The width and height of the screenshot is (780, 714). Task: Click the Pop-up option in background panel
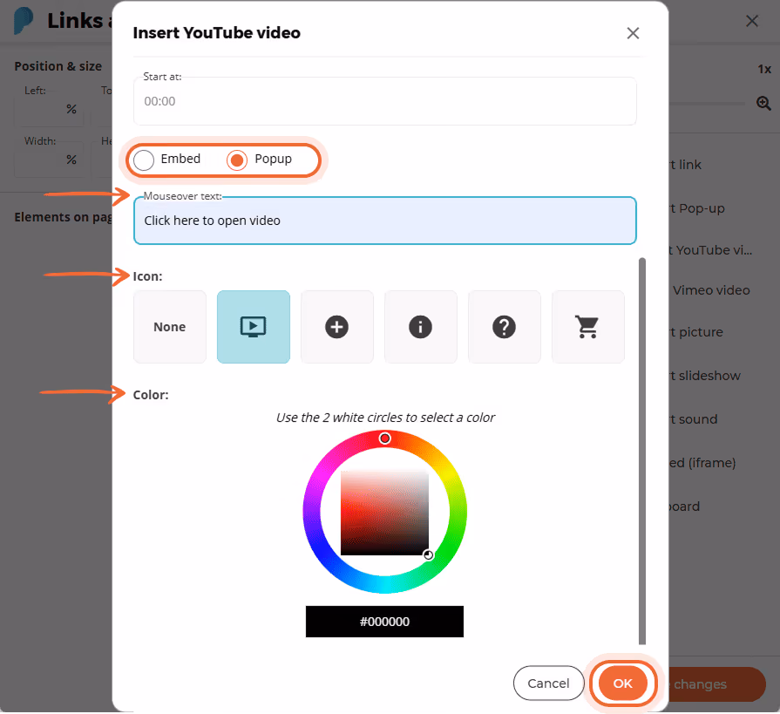click(x=696, y=208)
